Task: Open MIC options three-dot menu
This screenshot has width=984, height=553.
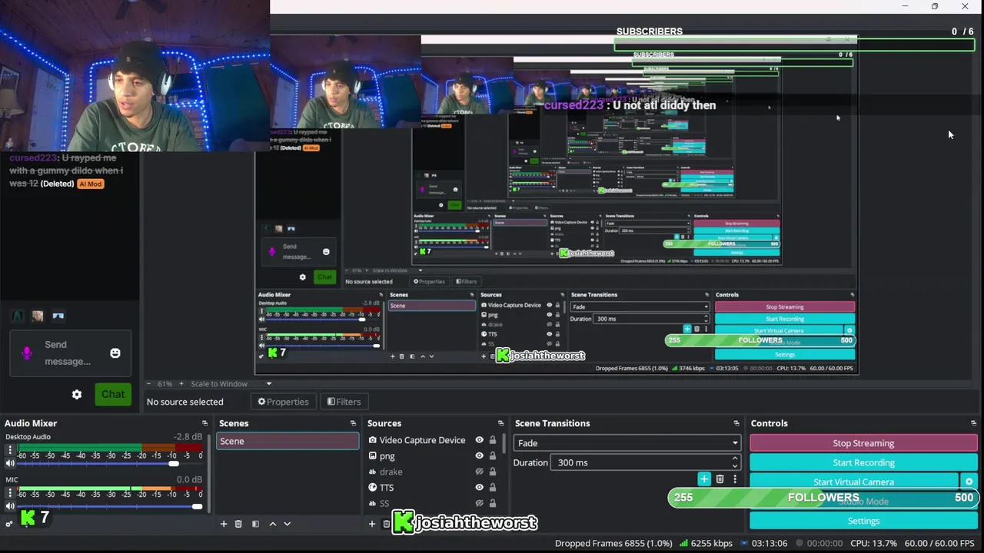Action: point(10,494)
